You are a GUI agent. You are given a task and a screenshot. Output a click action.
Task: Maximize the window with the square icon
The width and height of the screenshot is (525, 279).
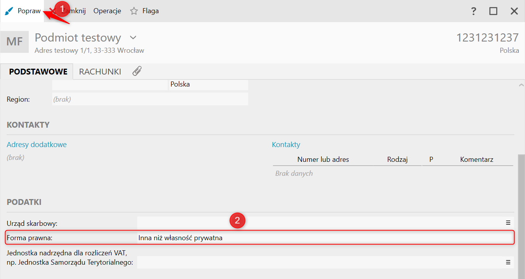(x=493, y=11)
